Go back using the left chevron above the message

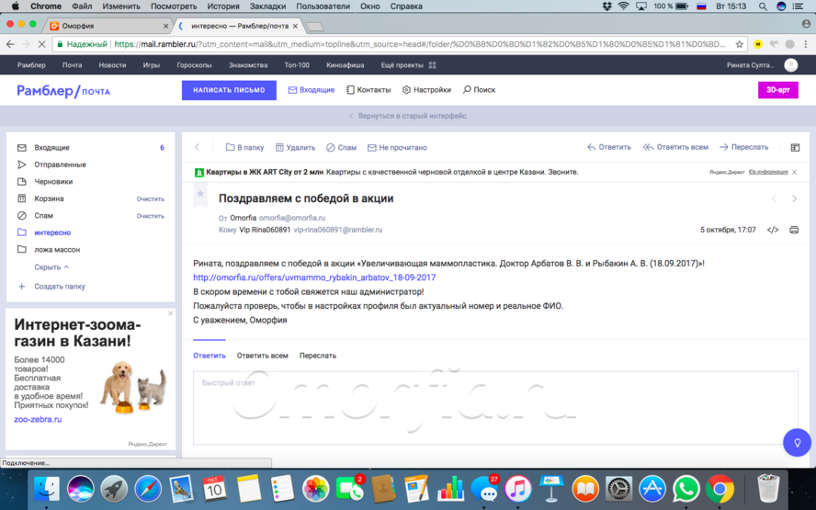(198, 147)
